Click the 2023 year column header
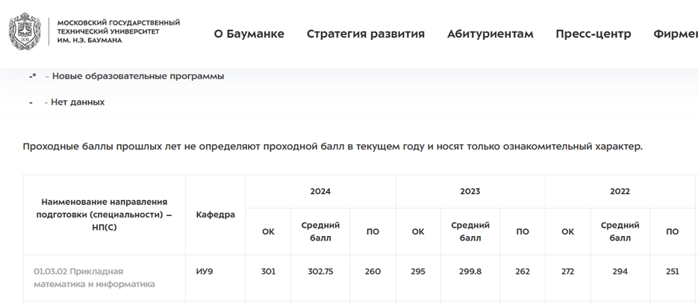The image size is (698, 304). [470, 191]
